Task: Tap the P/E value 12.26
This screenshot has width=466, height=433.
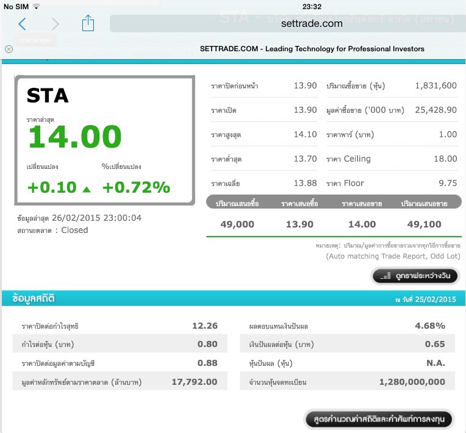Action: (205, 326)
